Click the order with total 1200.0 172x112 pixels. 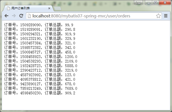click(41, 57)
